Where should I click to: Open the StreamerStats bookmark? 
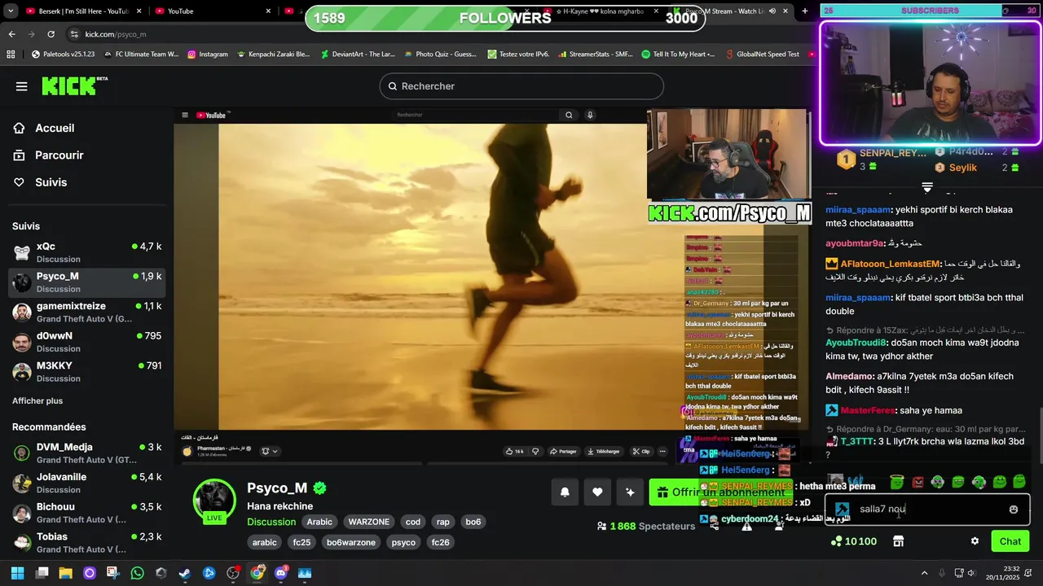[x=594, y=55]
